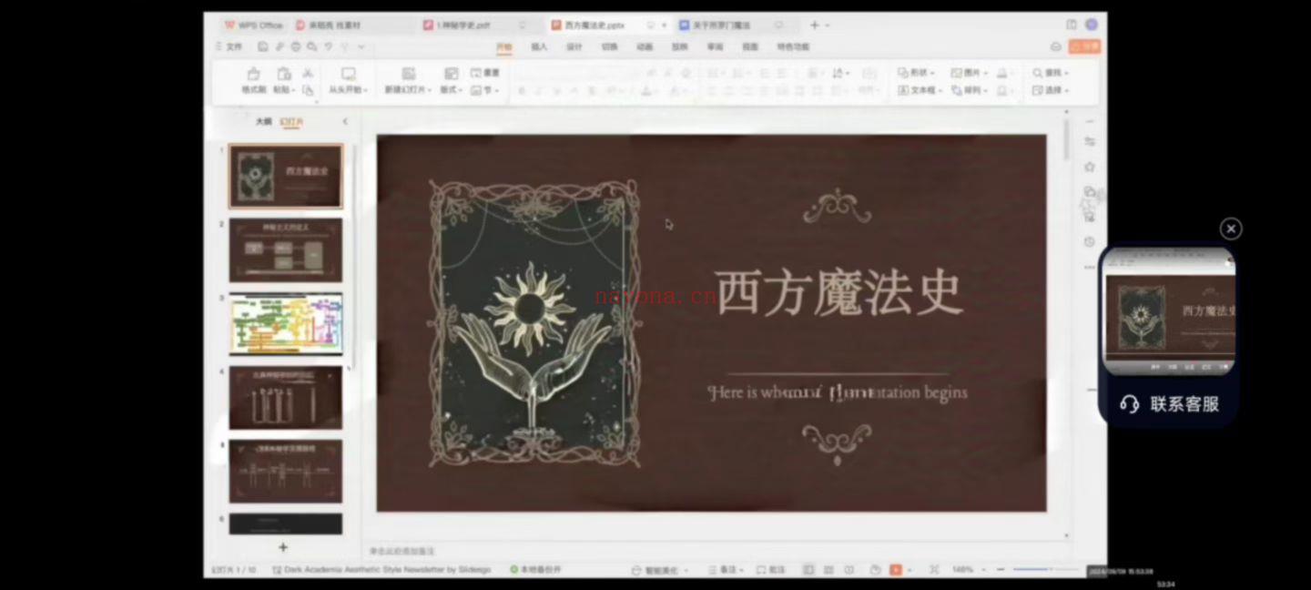Select slide 2 thumbnail

(286, 249)
